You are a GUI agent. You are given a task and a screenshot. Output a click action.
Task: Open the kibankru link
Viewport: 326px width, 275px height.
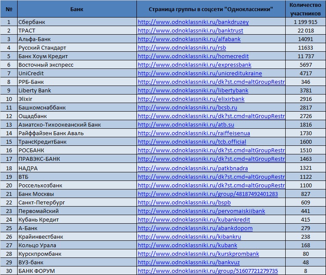pyautogui.click(x=189, y=237)
